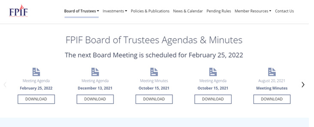
Task: Open the Pending Rules page
Action: tap(219, 11)
